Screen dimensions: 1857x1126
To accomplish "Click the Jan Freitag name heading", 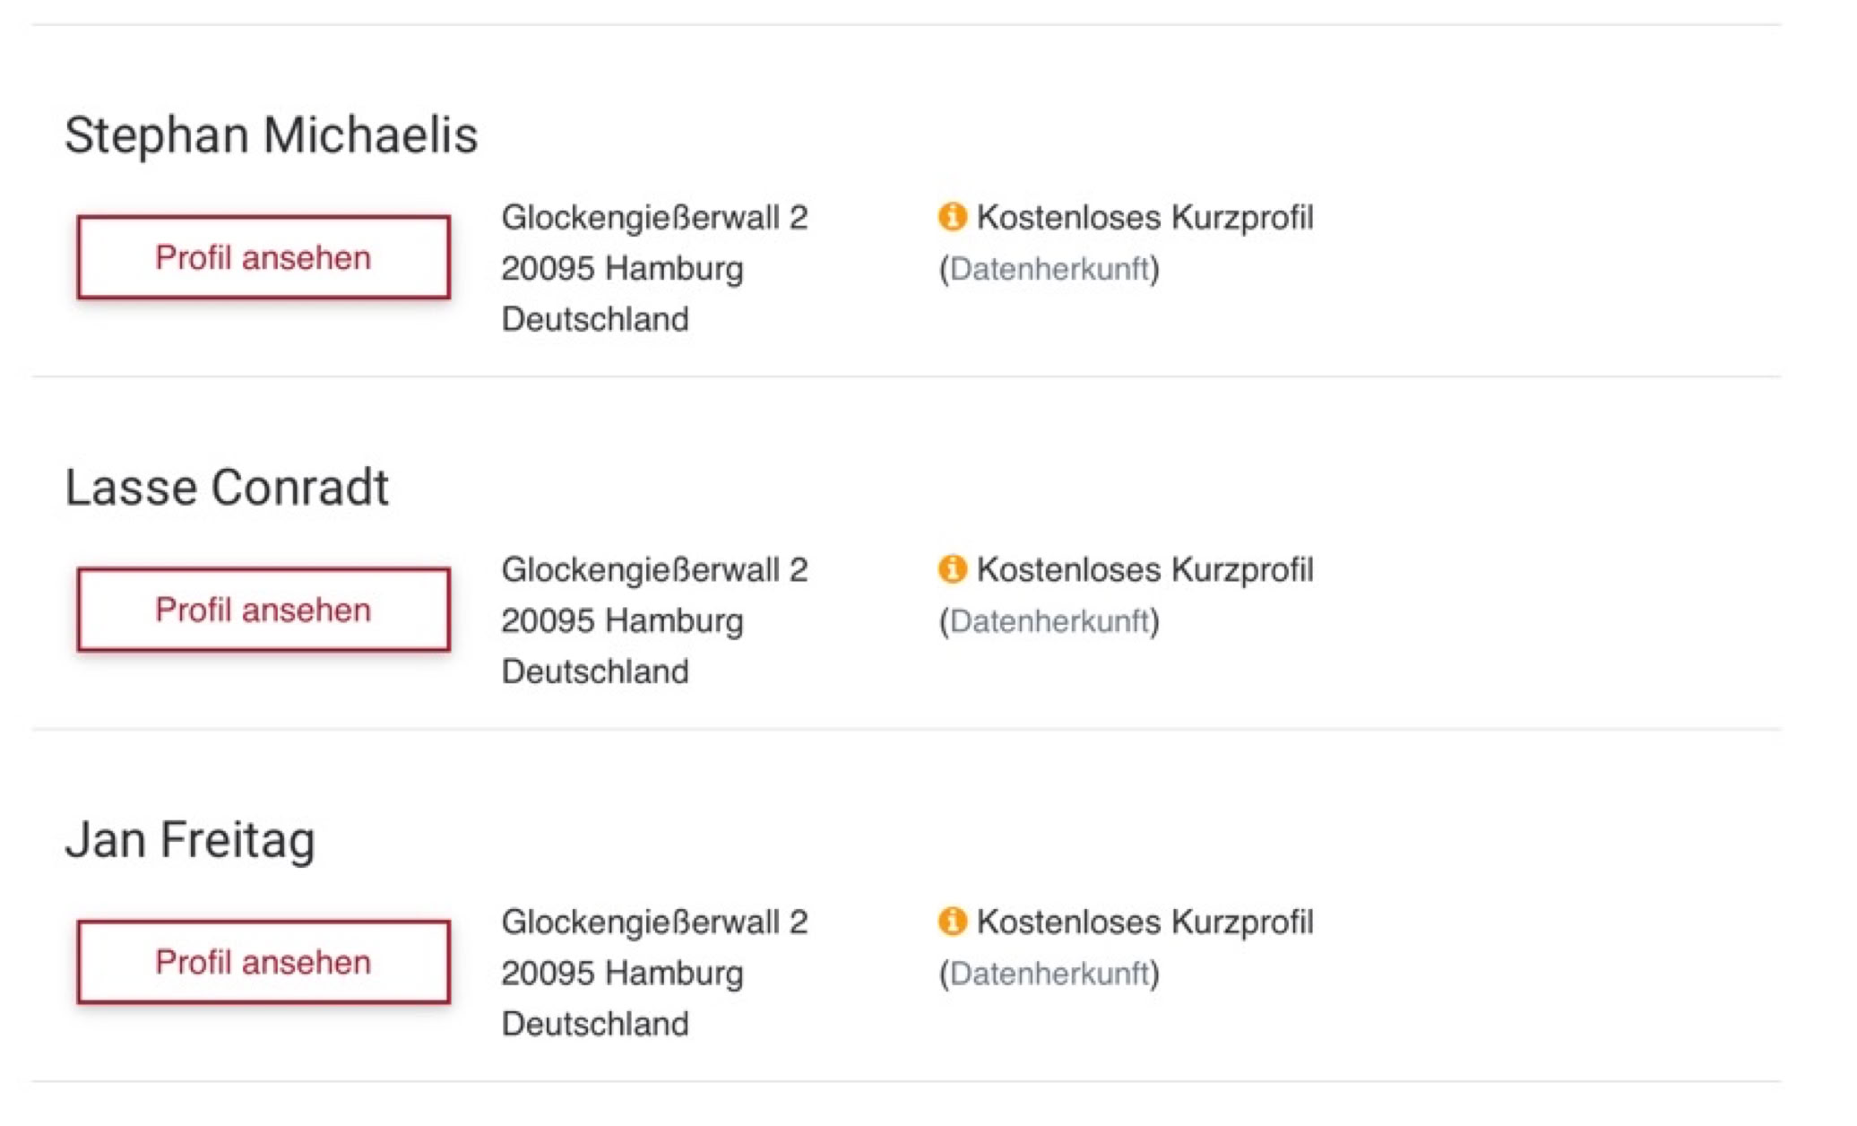I will point(190,841).
